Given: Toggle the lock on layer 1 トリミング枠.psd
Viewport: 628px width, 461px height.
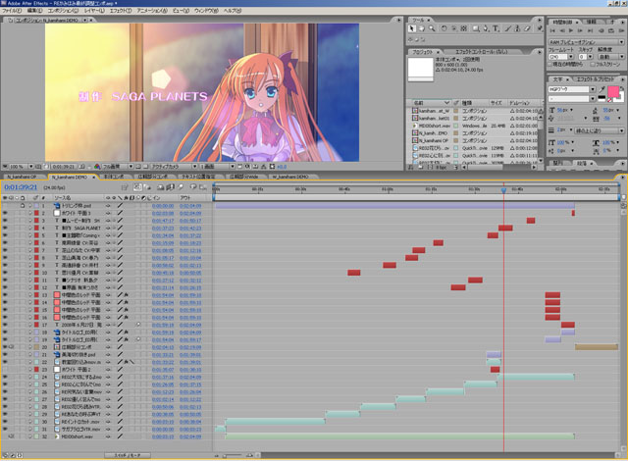Looking at the screenshot, I should coord(23,206).
